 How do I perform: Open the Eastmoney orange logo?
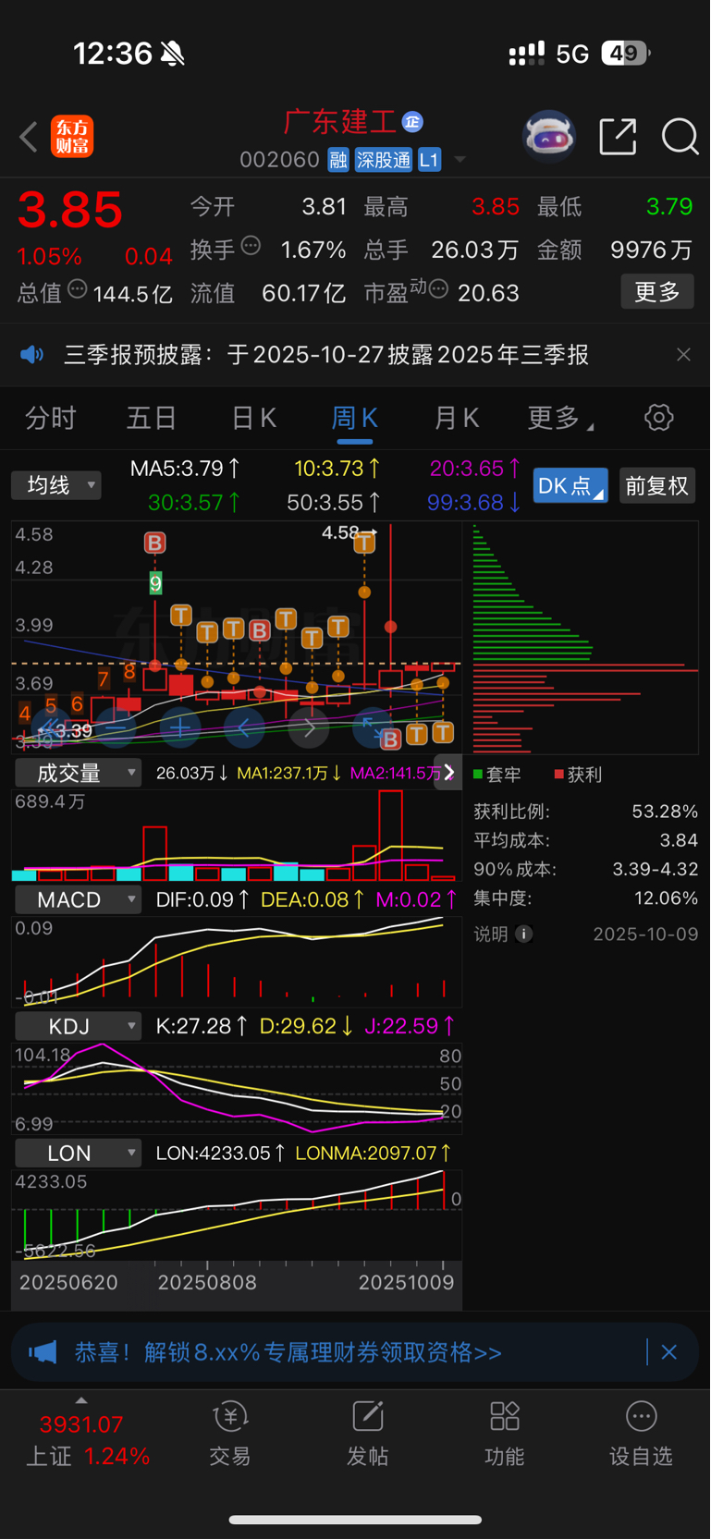(72, 137)
